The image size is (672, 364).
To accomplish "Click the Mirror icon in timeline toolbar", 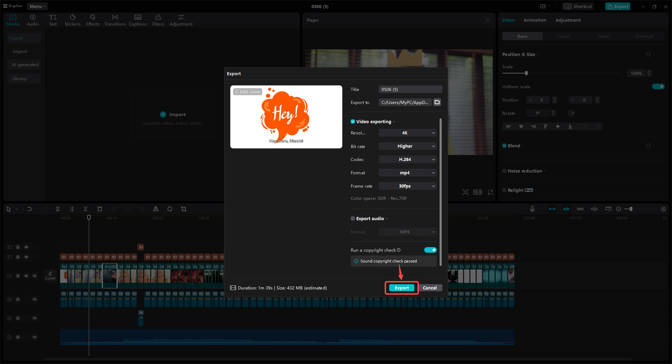I will point(156,209).
